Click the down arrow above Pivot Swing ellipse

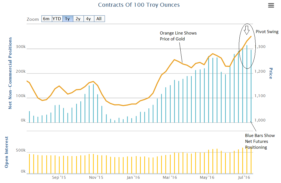(x=247, y=30)
